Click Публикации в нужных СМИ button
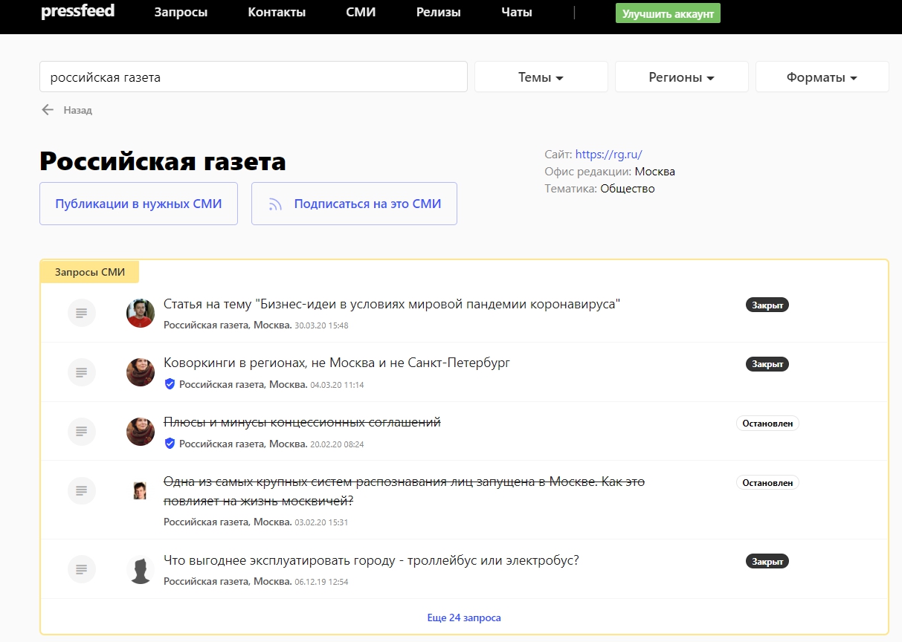The width and height of the screenshot is (902, 642). pyautogui.click(x=138, y=204)
